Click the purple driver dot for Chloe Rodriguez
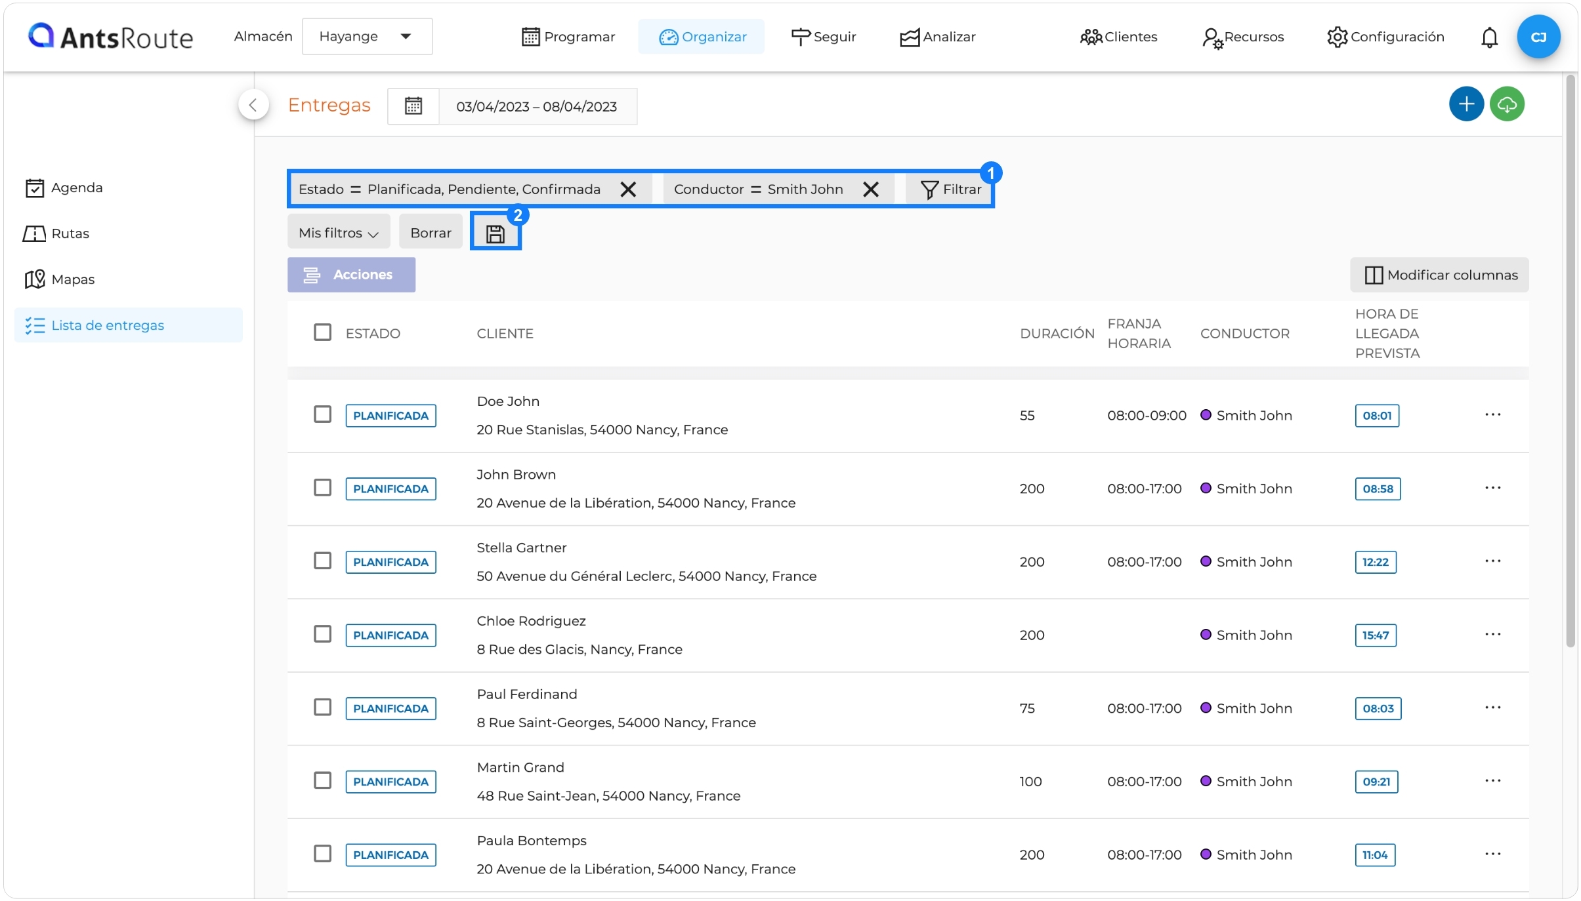This screenshot has height=901, width=1581. pos(1206,634)
